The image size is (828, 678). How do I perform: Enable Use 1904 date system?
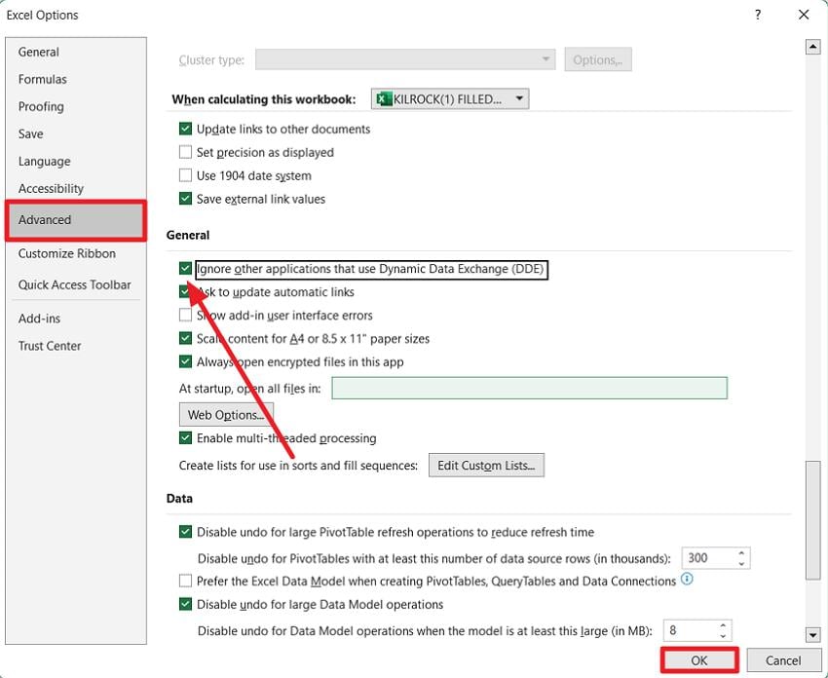(x=185, y=175)
